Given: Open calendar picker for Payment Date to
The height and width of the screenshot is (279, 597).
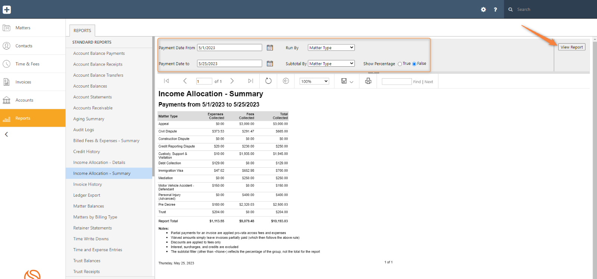Looking at the screenshot, I should point(270,64).
